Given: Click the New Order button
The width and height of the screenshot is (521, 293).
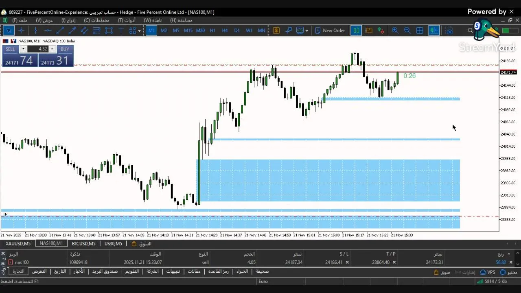Looking at the screenshot, I should click(x=330, y=31).
